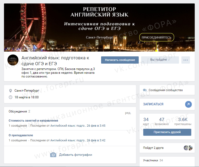
Task: Click the '3.6K приглашены' counter
Action: click(183, 121)
